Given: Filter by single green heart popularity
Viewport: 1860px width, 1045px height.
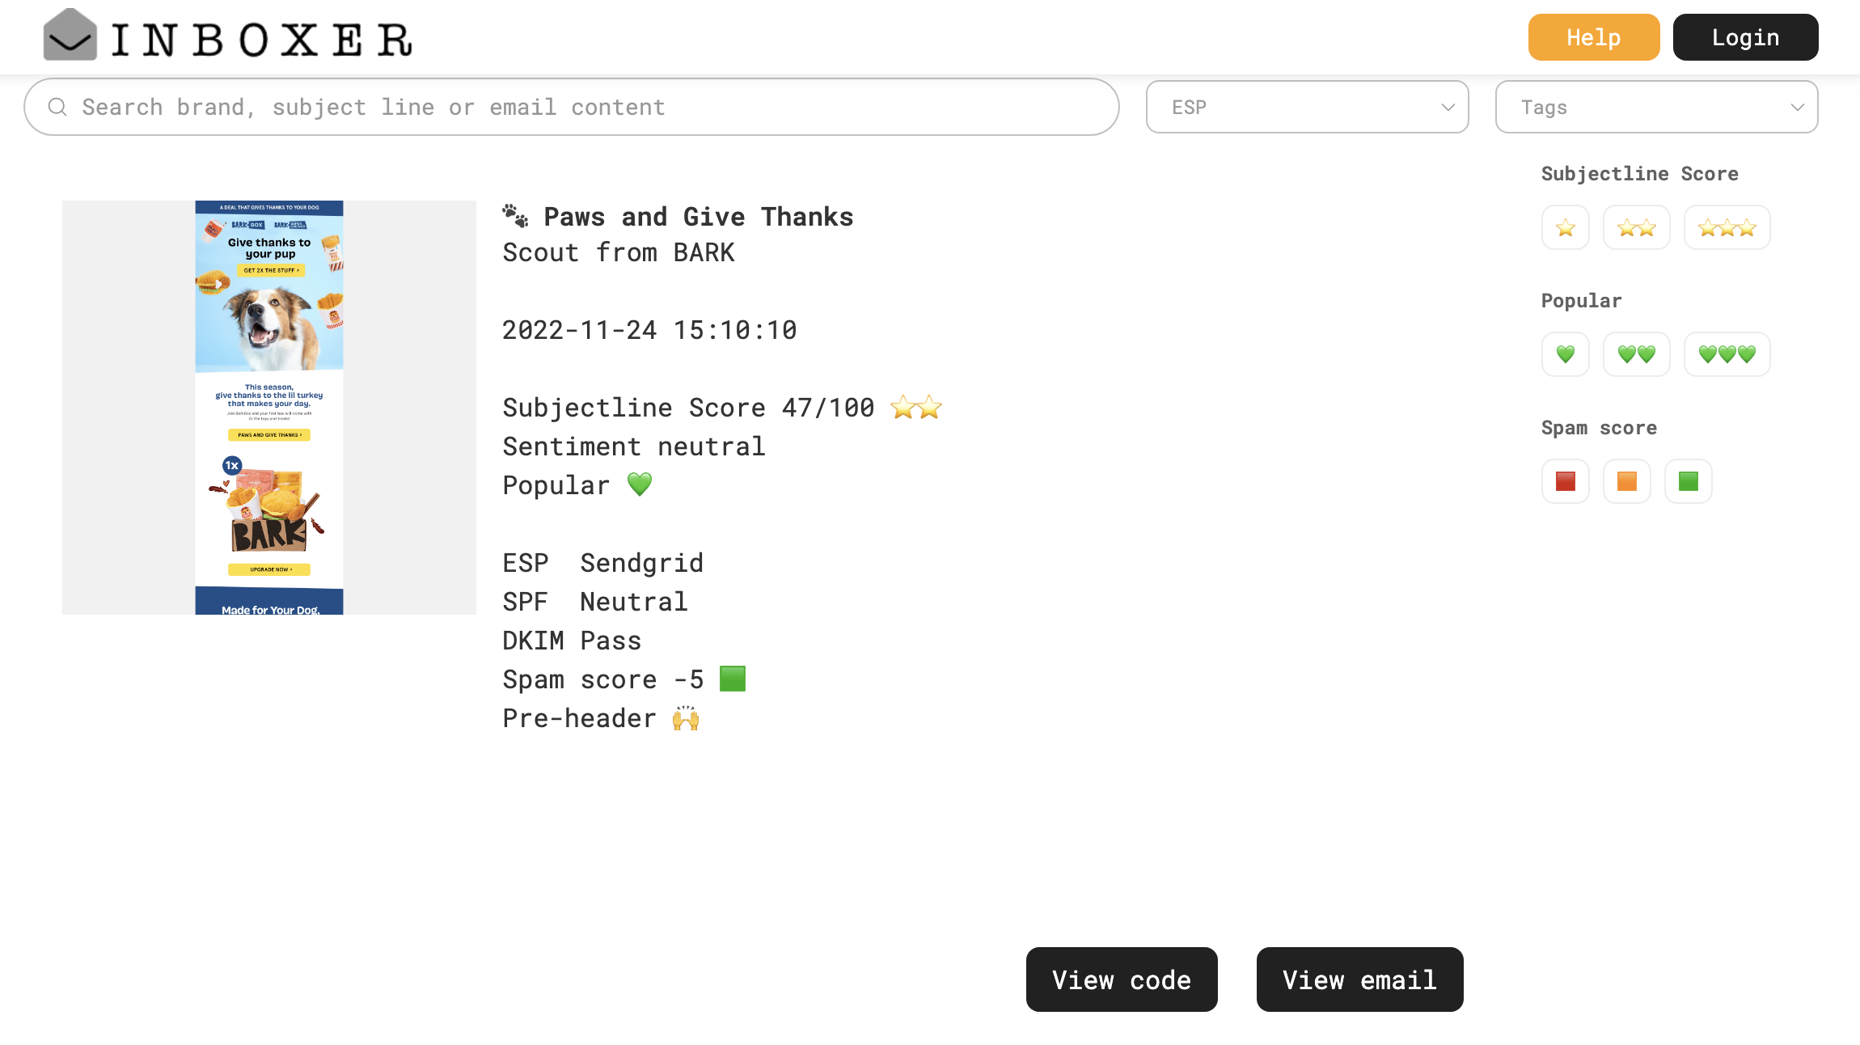Looking at the screenshot, I should [x=1565, y=354].
